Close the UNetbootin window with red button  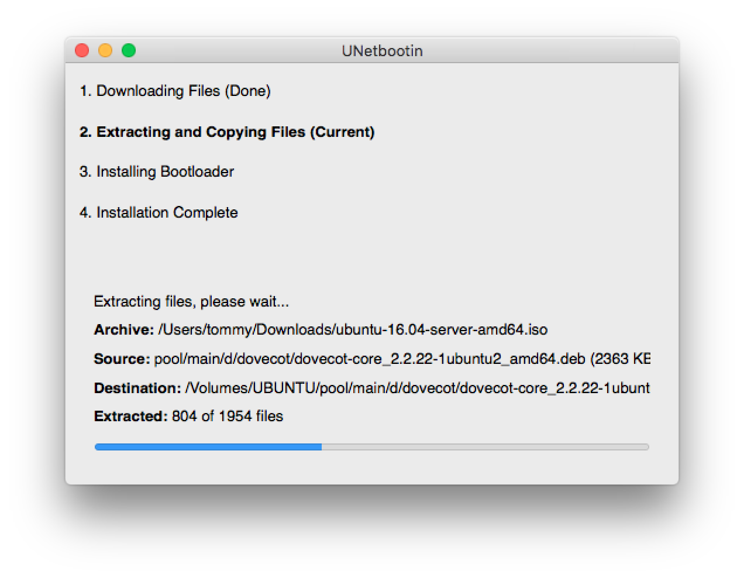[x=82, y=51]
